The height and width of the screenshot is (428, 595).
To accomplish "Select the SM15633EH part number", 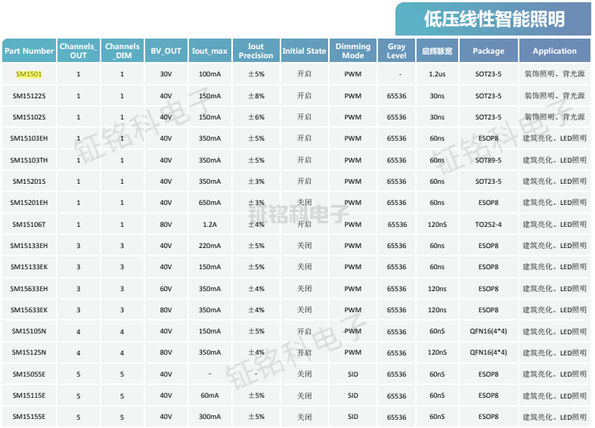I will [x=29, y=289].
